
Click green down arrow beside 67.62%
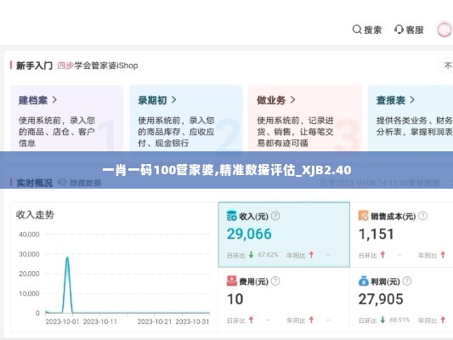coord(252,255)
